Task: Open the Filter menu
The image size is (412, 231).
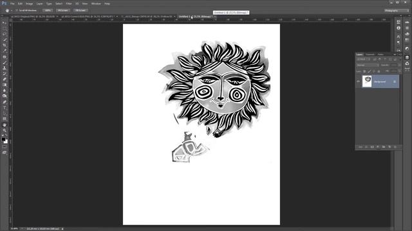Action: (x=69, y=4)
